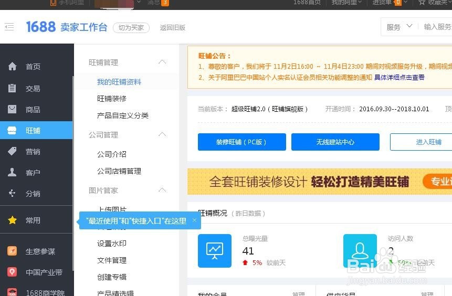Select 客户 label in left sidebar

click(x=33, y=173)
